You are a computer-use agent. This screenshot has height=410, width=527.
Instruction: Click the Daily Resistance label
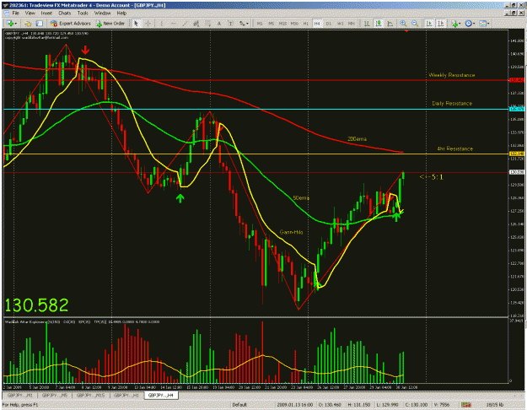452,103
